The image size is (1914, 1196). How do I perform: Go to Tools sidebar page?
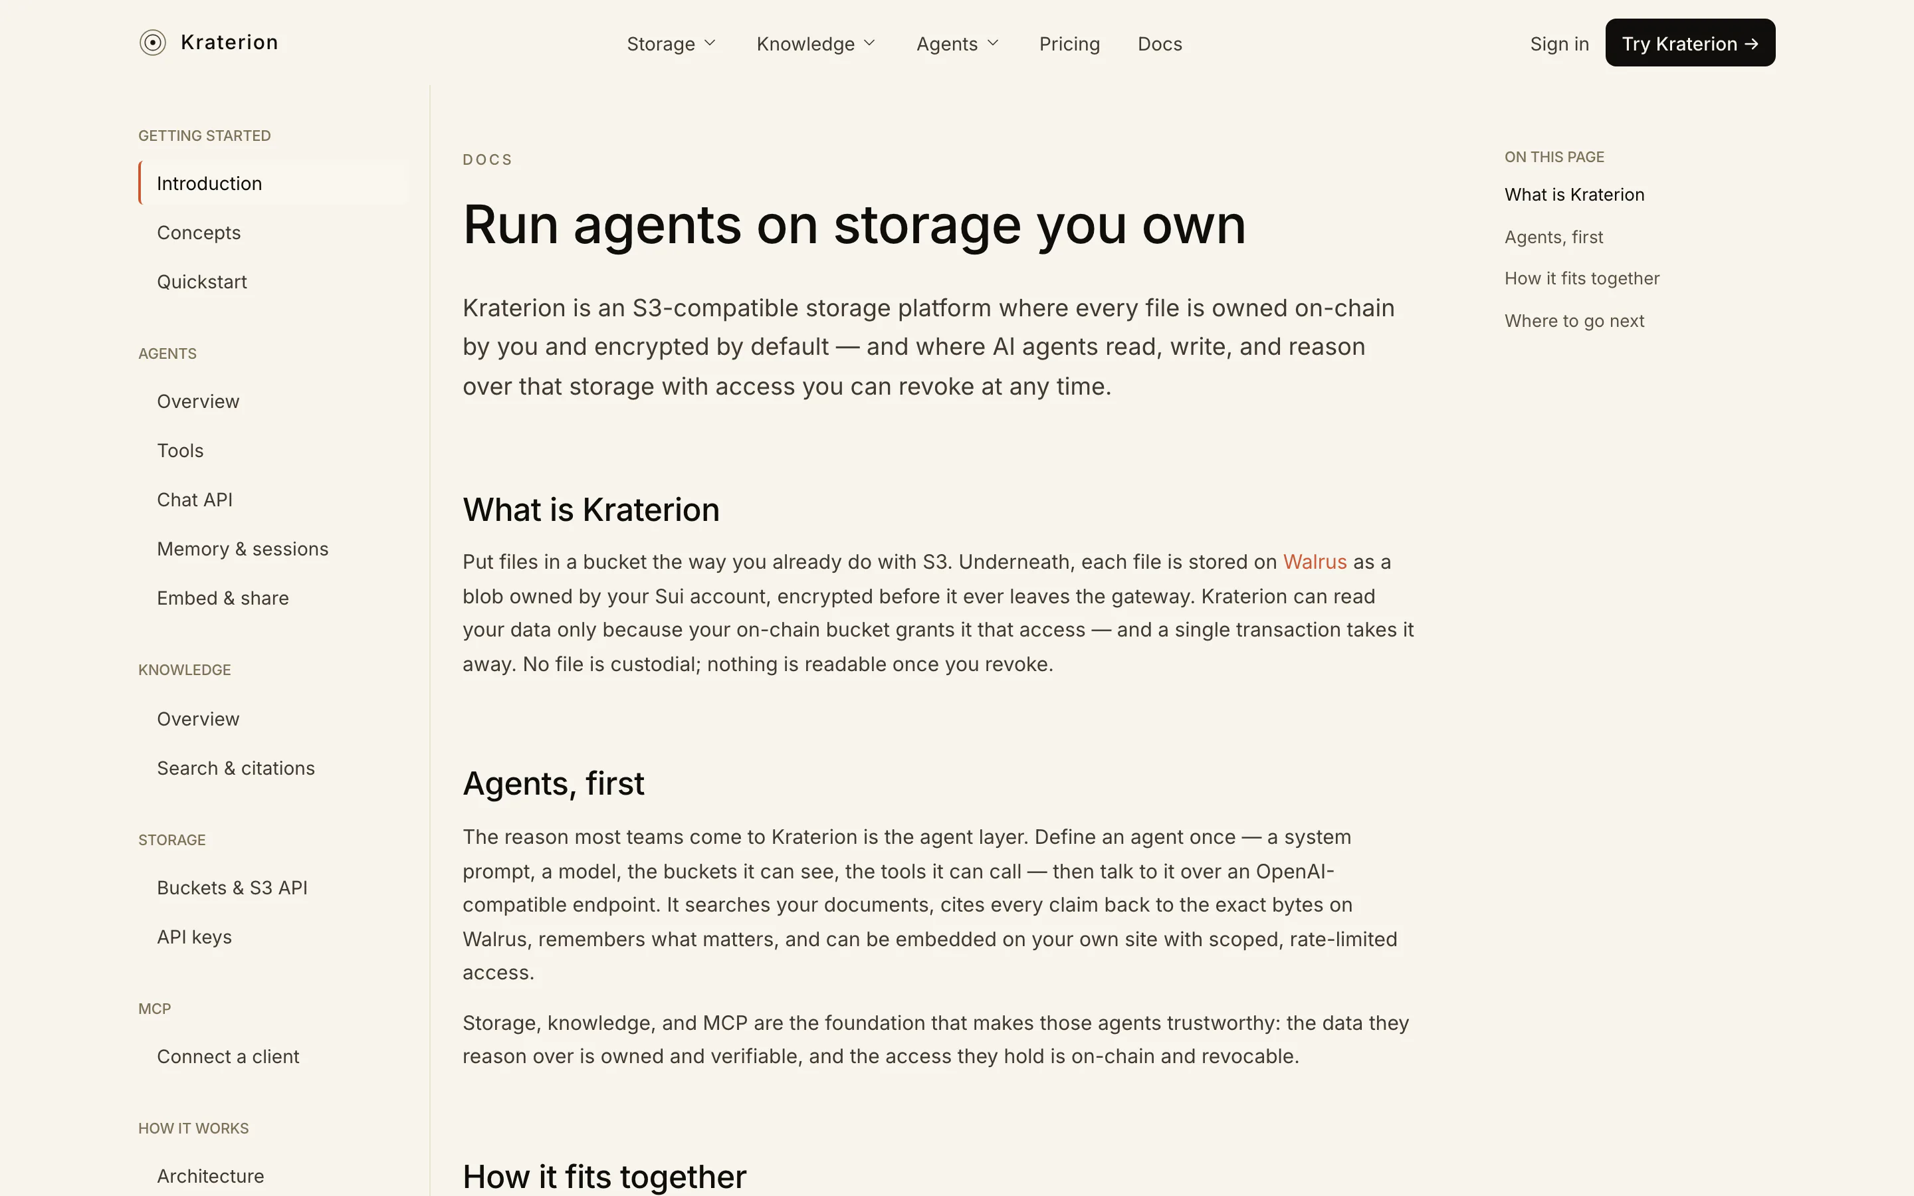[180, 450]
